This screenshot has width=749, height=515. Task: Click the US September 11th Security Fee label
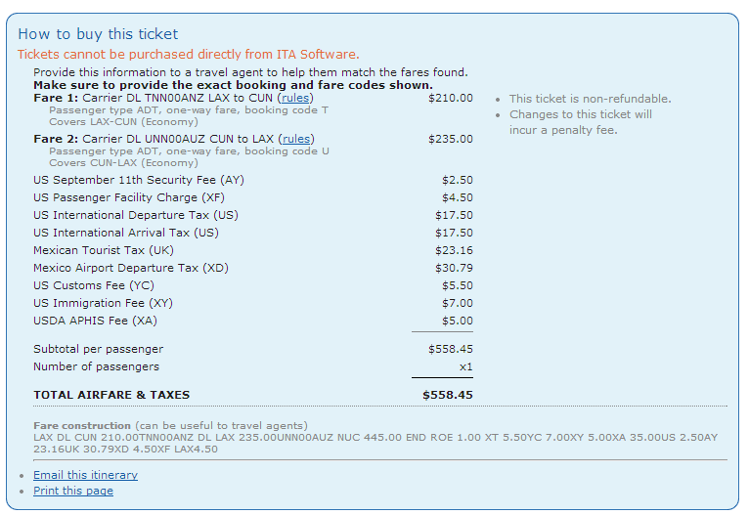[x=139, y=180]
